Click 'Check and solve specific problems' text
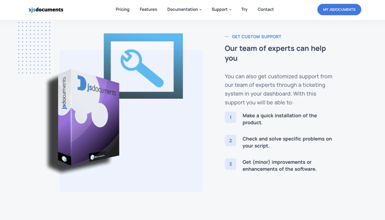 coord(287,142)
